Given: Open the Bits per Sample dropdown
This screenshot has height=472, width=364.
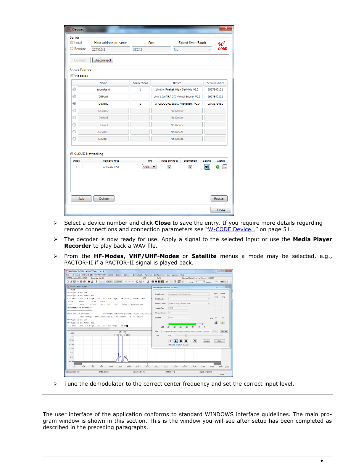Looking at the screenshot, I should point(179,313).
